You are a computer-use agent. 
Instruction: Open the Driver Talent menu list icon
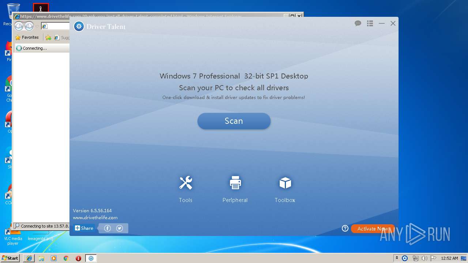click(370, 23)
